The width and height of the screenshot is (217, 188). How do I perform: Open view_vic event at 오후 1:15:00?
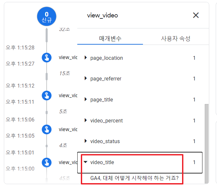coord(68,162)
